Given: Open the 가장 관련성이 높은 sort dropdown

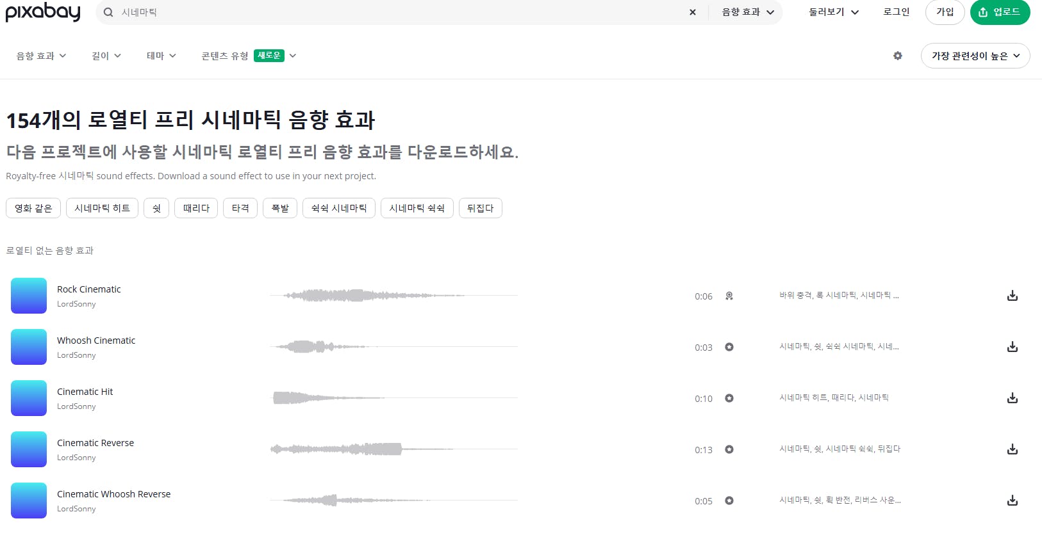Looking at the screenshot, I should pos(975,56).
